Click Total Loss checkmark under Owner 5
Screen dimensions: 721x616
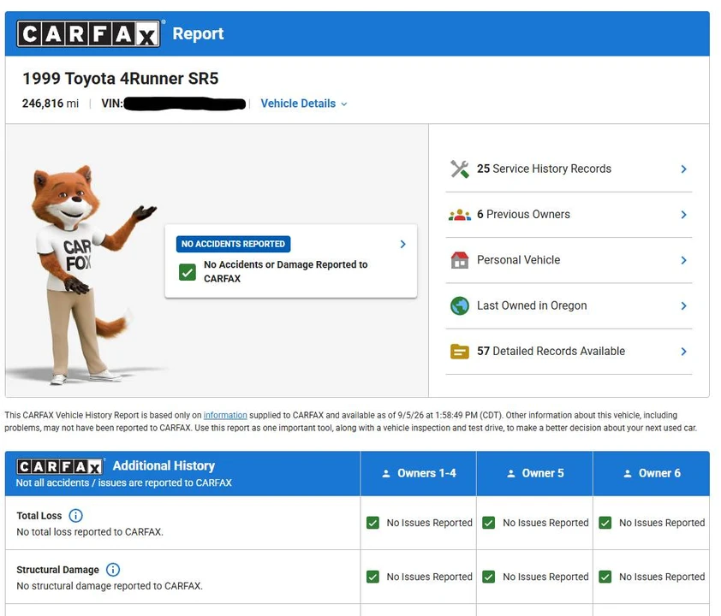[489, 523]
